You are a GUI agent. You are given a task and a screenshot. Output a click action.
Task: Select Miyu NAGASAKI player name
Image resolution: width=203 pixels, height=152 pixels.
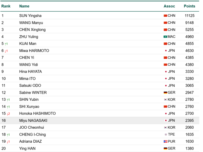pos(33,120)
